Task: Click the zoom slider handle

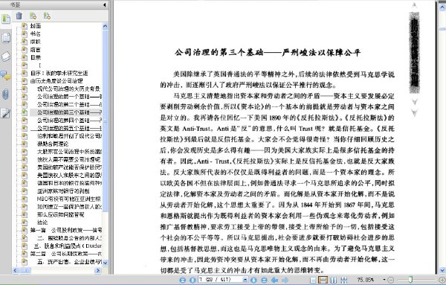Action: 410,280
